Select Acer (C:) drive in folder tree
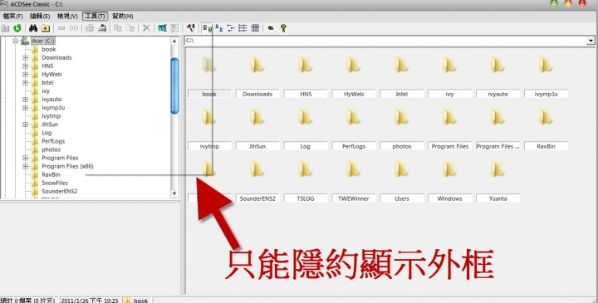Screen dimensions: 598x303 [43, 41]
